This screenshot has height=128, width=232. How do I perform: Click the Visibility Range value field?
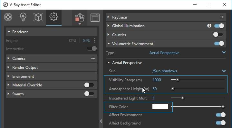157,80
